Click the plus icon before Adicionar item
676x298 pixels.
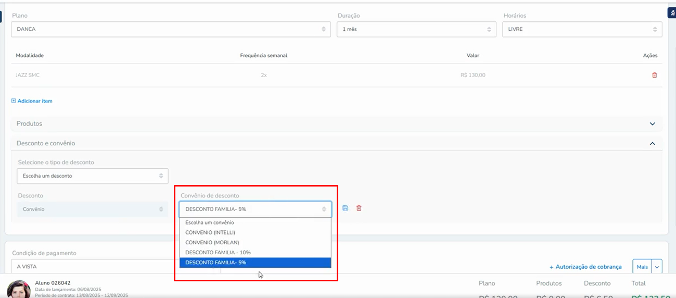point(14,101)
